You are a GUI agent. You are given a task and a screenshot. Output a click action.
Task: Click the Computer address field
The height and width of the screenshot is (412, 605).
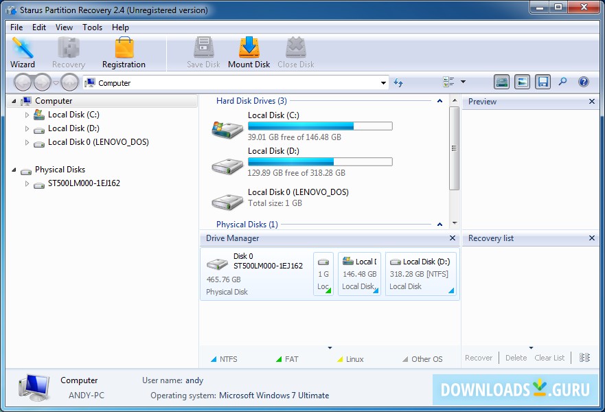pyautogui.click(x=236, y=83)
